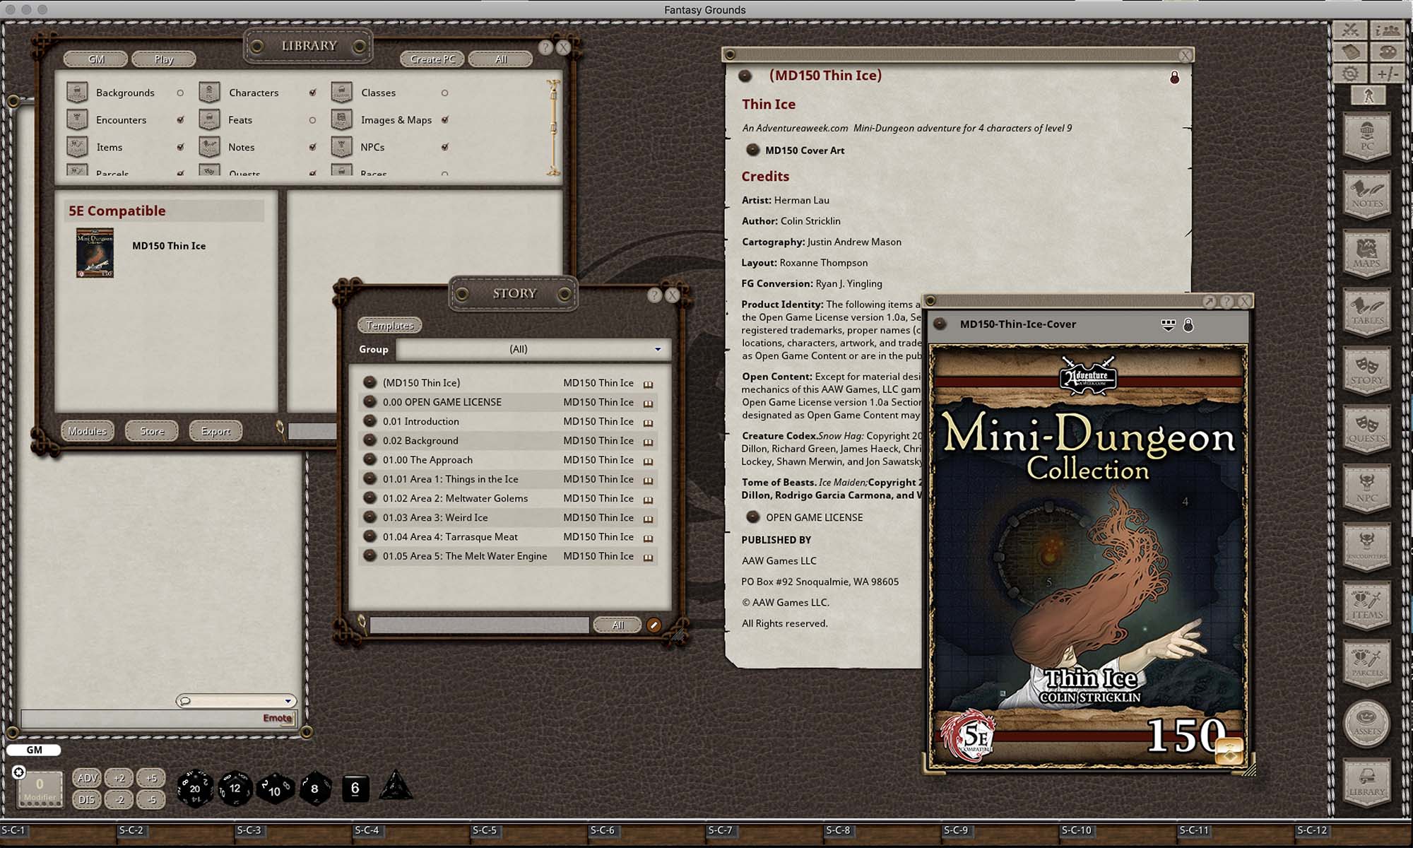Click the d8 die
Viewport: 1413px width, 848px height.
[314, 789]
